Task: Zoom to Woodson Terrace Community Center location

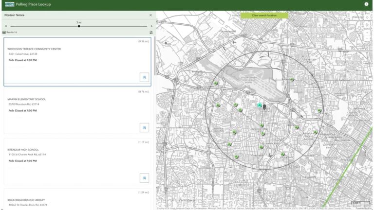Action: click(144, 77)
